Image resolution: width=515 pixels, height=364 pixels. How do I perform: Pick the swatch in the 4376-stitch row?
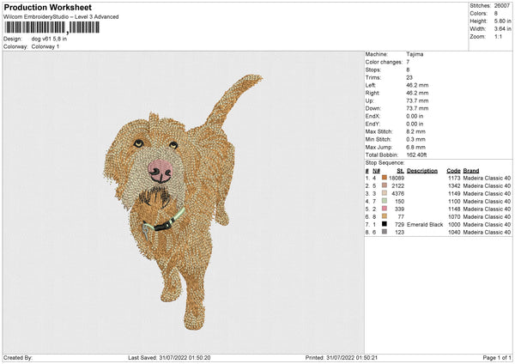[385, 192]
